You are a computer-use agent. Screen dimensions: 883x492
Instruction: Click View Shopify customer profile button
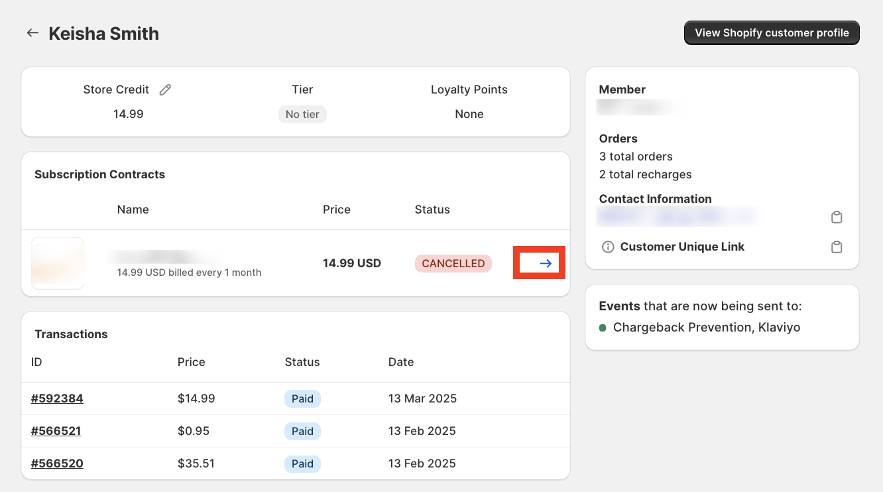click(x=771, y=33)
